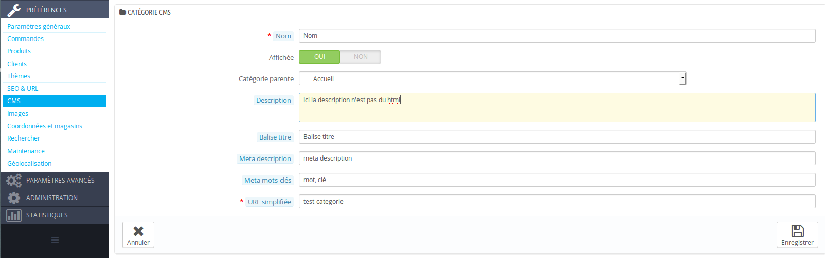Click the Préférences wrench icon
This screenshot has height=258, width=825.
14,10
